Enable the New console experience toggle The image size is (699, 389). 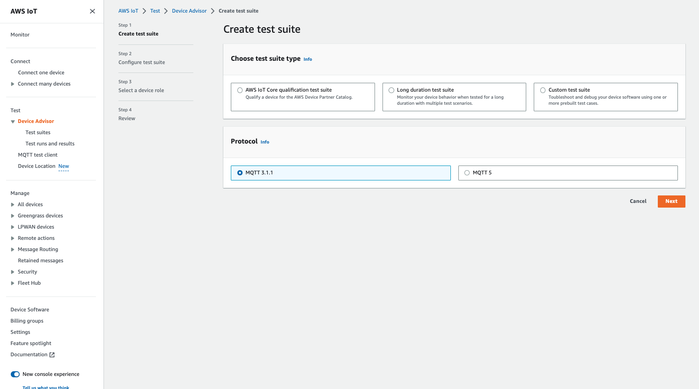(15, 374)
